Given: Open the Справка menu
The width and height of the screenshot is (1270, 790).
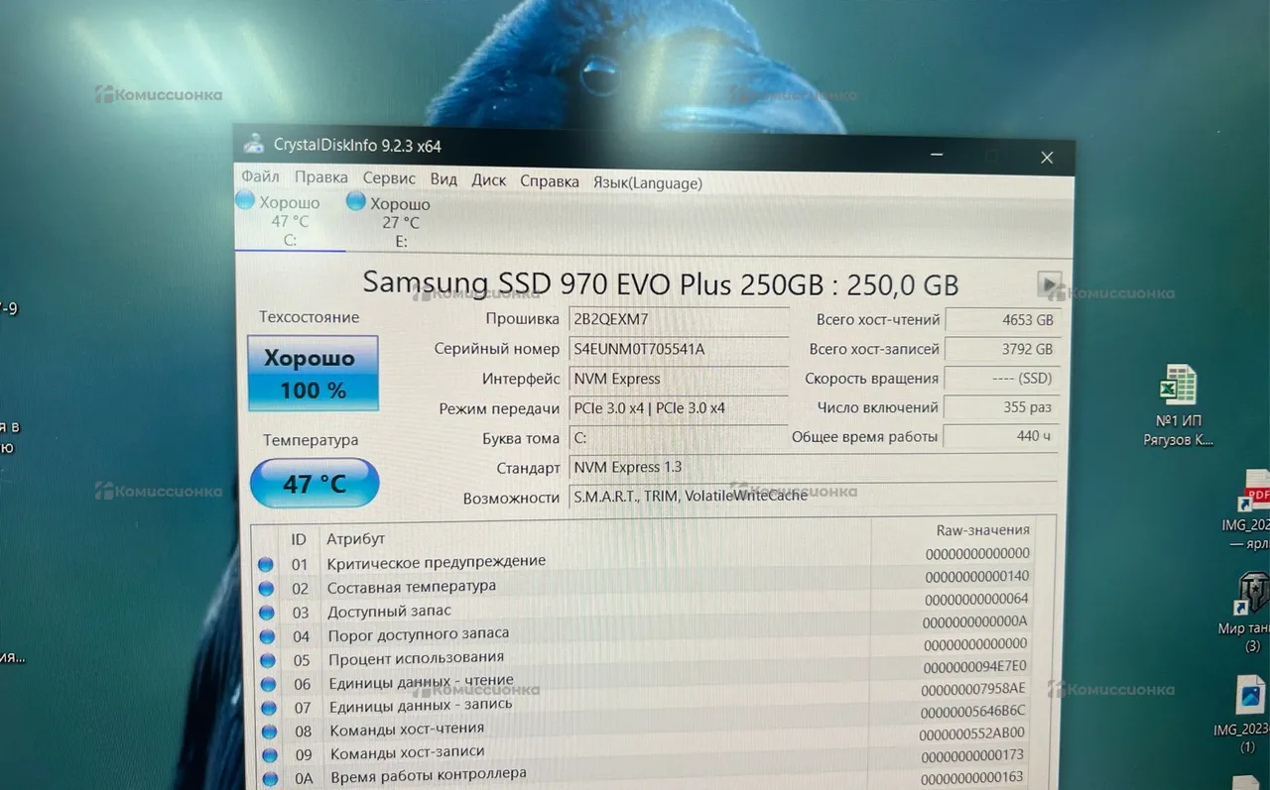Looking at the screenshot, I should pos(549,181).
